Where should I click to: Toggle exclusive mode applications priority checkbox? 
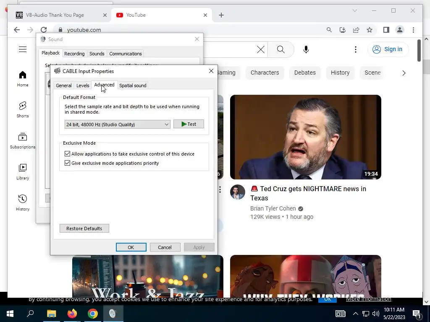67,163
